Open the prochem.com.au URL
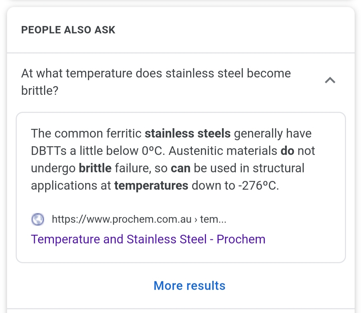Screen dimensions: 361x313 coord(122,219)
